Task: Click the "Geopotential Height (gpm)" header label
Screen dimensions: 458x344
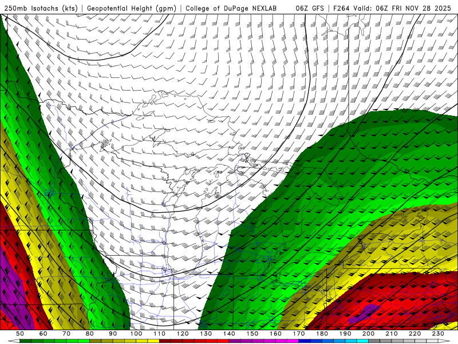Action: pos(132,8)
